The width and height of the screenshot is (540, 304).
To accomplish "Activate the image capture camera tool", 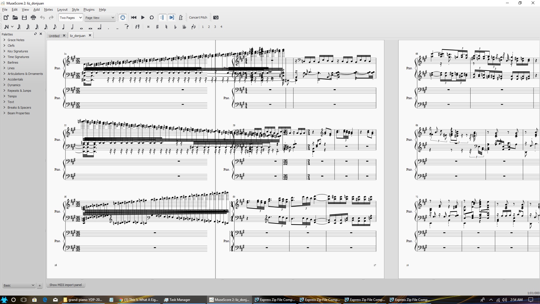I will click(x=216, y=17).
